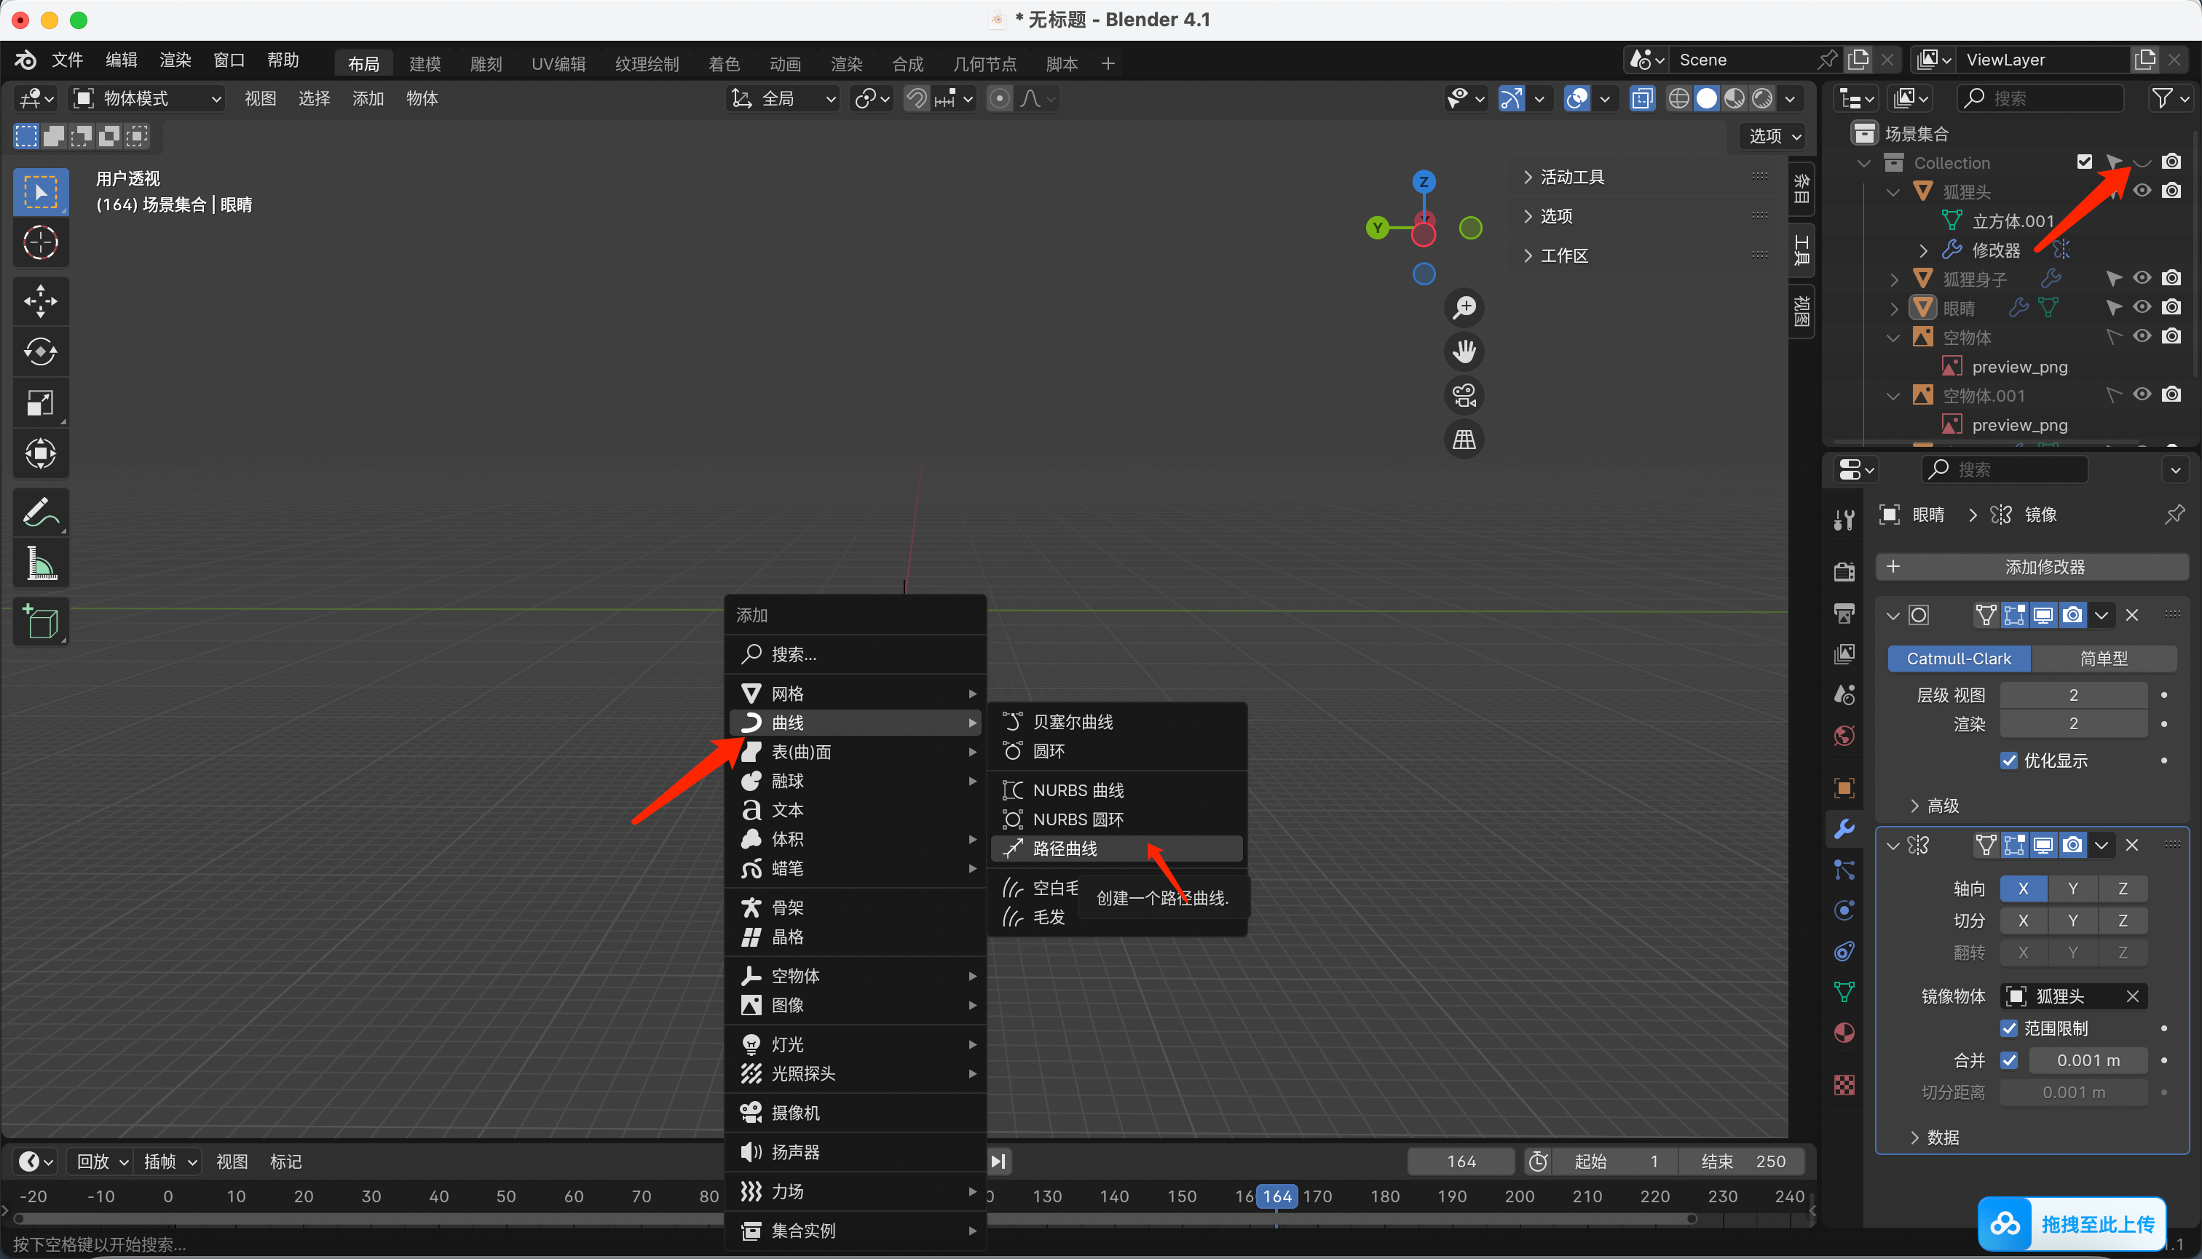Adjust the 层级 视图 value field
2202x1259 pixels.
[x=2072, y=695]
